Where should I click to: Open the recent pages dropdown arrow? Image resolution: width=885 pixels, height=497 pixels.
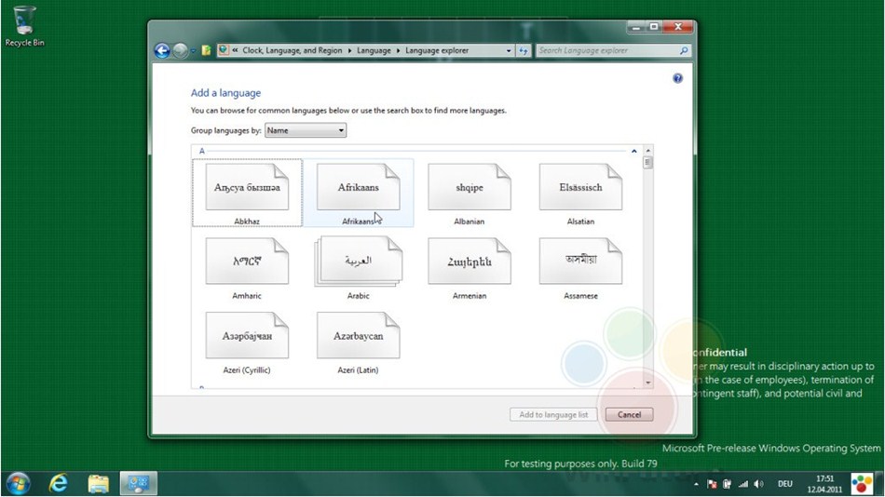(x=193, y=51)
